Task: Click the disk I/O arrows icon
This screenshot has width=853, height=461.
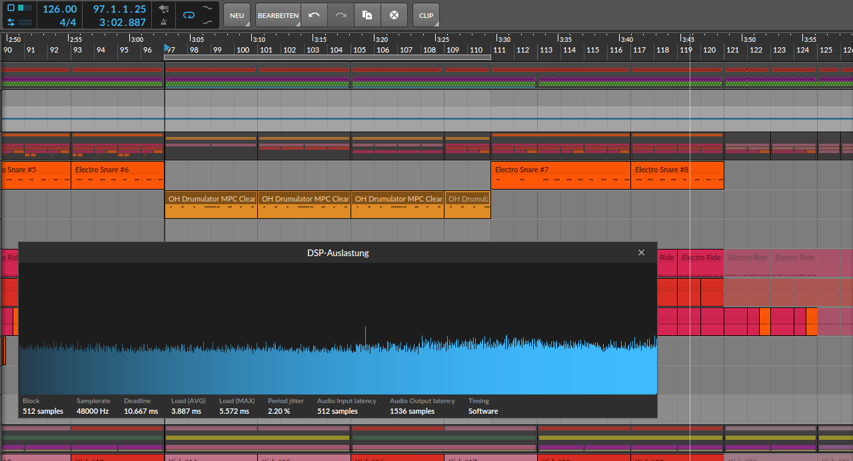Action: pyautogui.click(x=10, y=22)
